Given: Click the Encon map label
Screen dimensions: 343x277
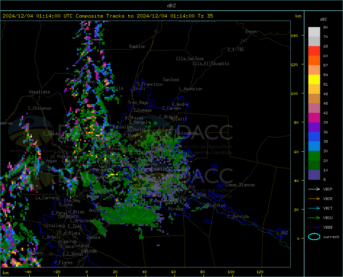Looking at the screenshot, I should [251, 32].
